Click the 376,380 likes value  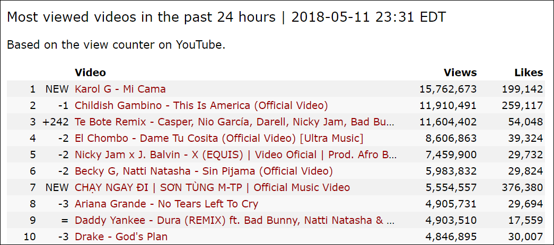522,187
